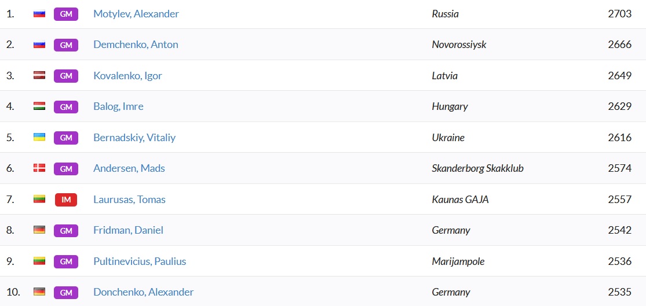Viewport: 646px width, 306px height.
Task: Click the Russian flag beside Motylev, Alexander
Action: (39, 13)
